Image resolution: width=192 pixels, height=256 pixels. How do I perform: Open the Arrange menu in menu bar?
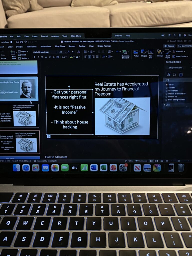(x=55, y=36)
